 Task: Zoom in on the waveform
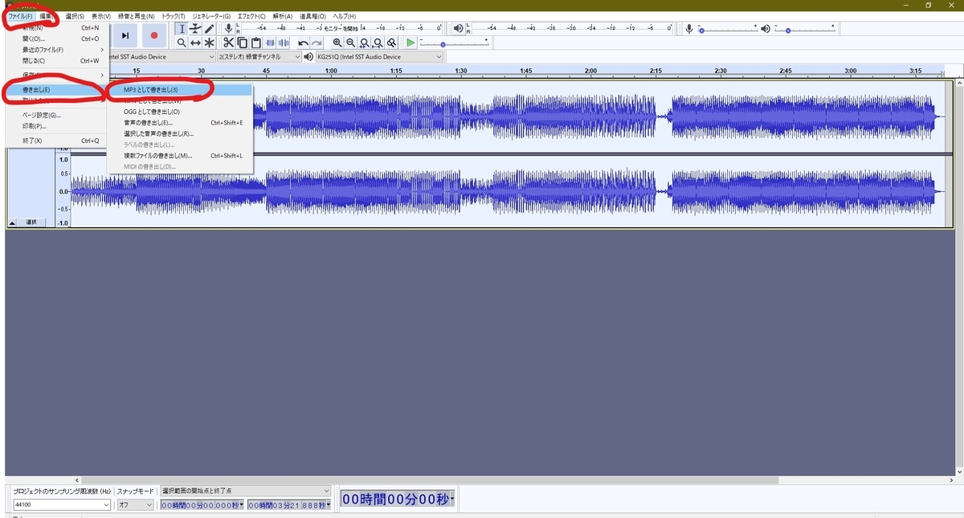coord(337,43)
